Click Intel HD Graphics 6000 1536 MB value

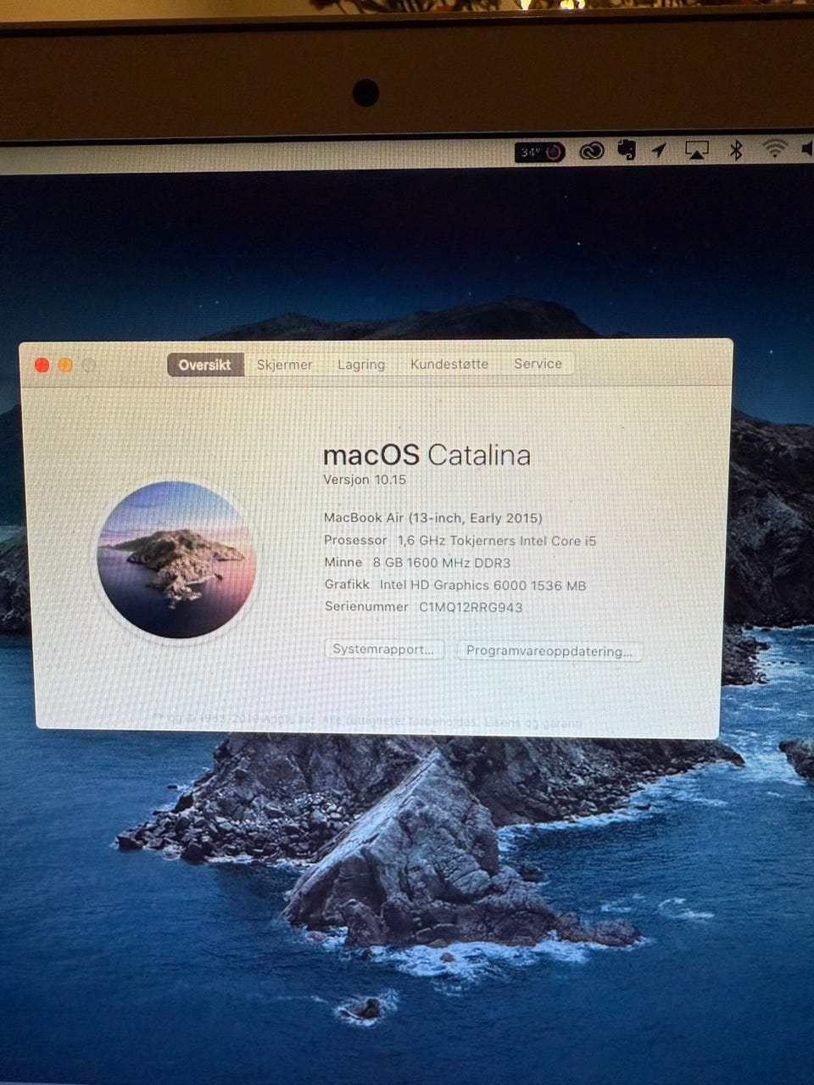coord(482,585)
